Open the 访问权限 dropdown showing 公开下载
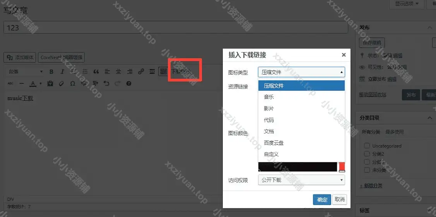Screen dimensions: 436x217 coord(301,180)
